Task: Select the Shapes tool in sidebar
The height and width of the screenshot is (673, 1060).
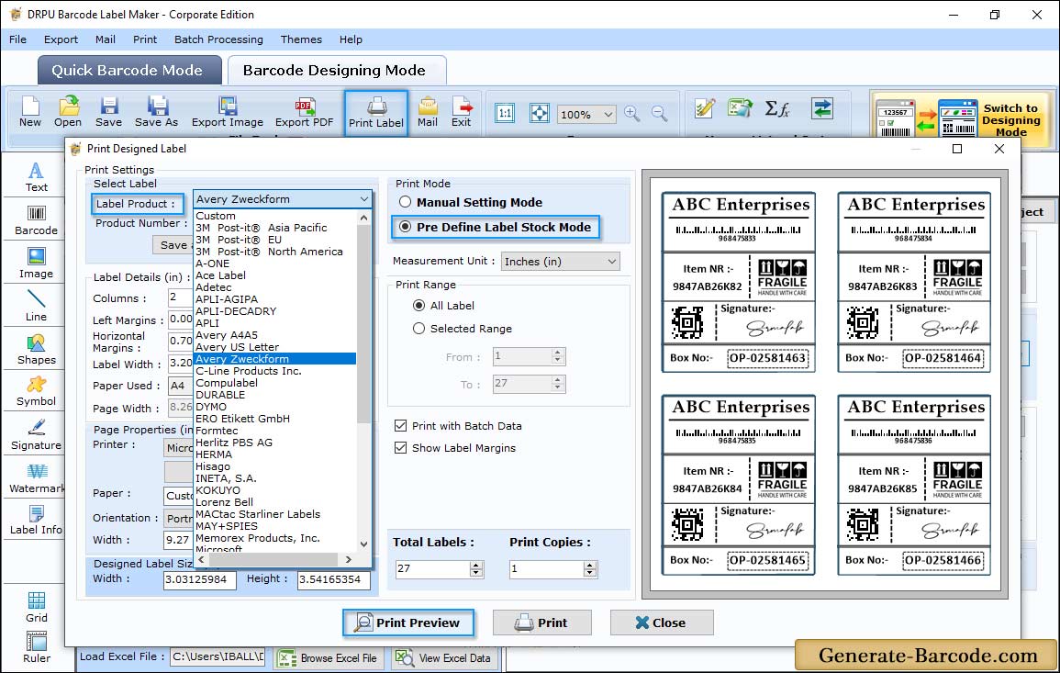Action: tap(36, 350)
